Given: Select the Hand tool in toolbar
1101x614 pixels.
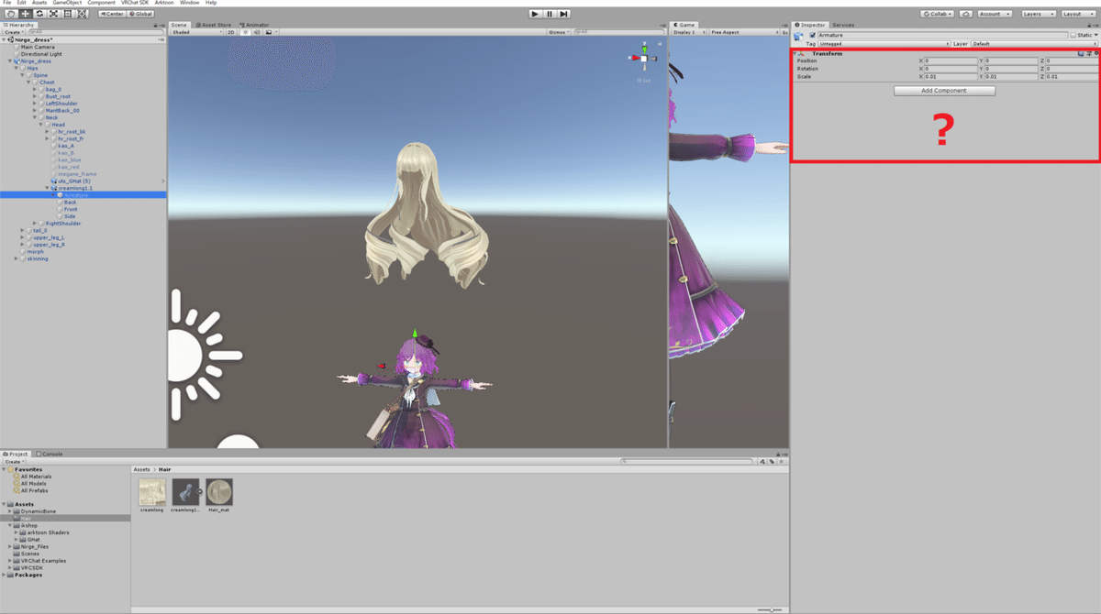Looking at the screenshot, I should click(x=10, y=14).
